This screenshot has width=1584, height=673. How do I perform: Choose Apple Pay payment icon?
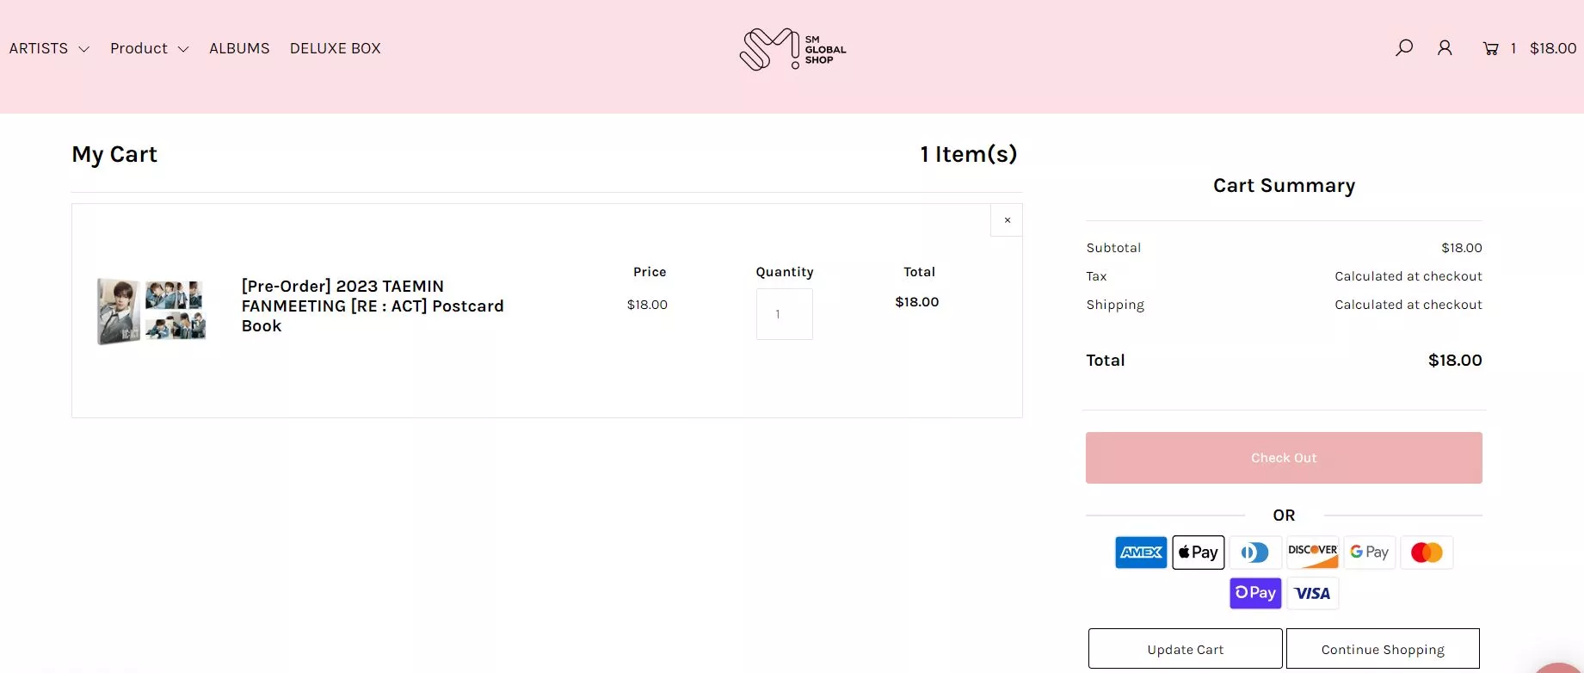coord(1198,553)
